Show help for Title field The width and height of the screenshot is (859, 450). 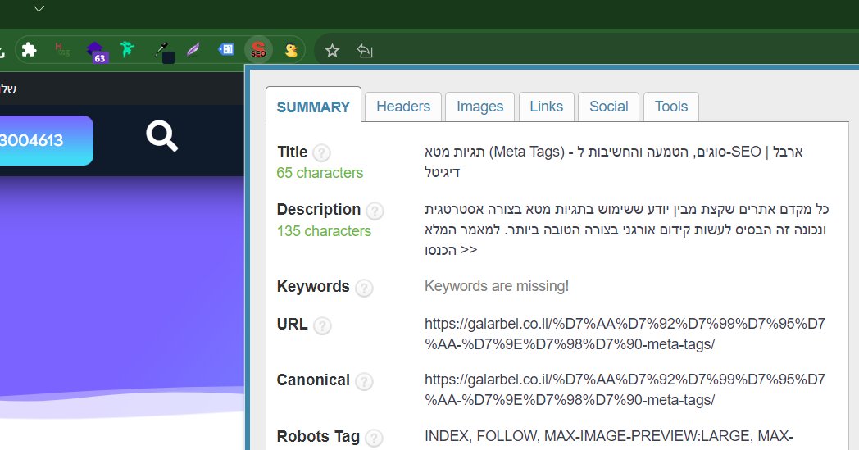click(x=321, y=153)
